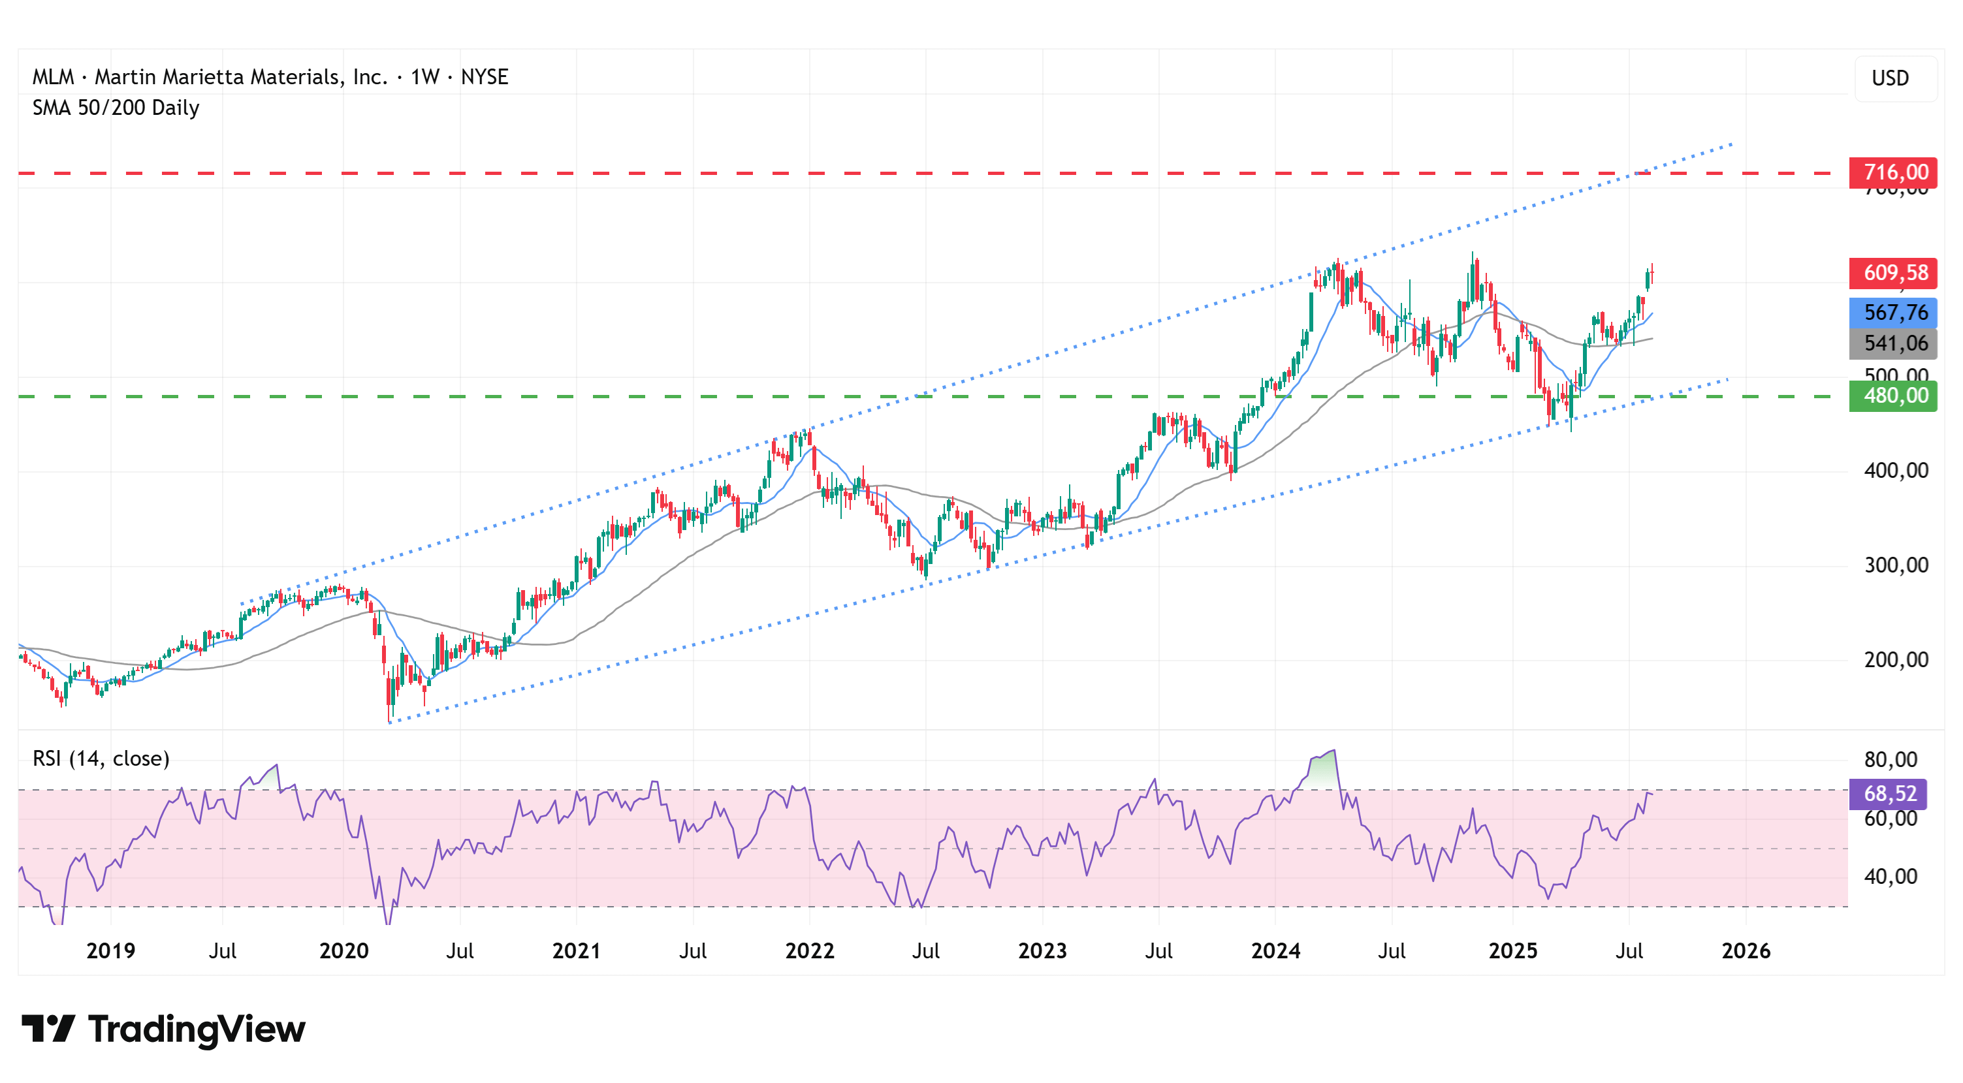
Task: Click the 2020 time axis label
Action: point(343,950)
